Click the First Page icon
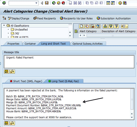Viewport: 137px width, 127px height. 87,3
